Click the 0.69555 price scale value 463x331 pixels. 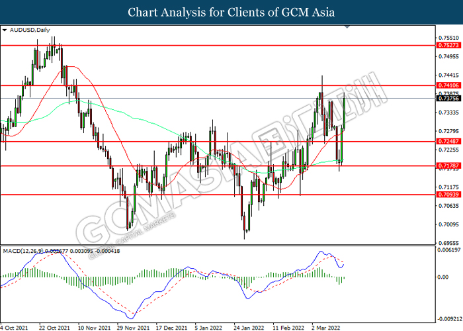(x=449, y=243)
